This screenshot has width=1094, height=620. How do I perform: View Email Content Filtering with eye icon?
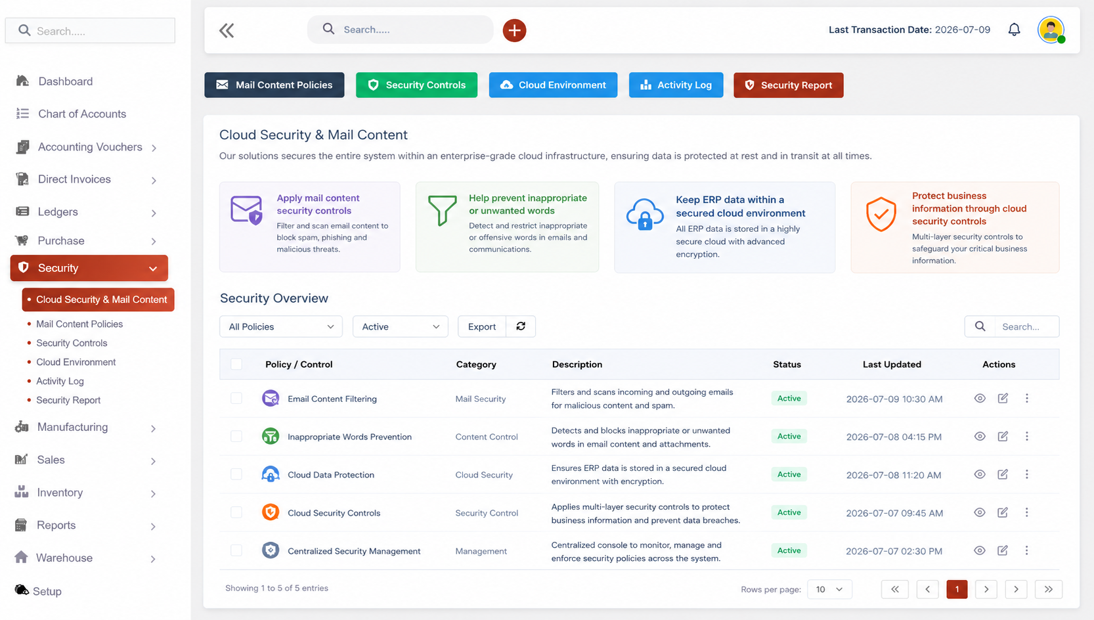click(x=980, y=398)
